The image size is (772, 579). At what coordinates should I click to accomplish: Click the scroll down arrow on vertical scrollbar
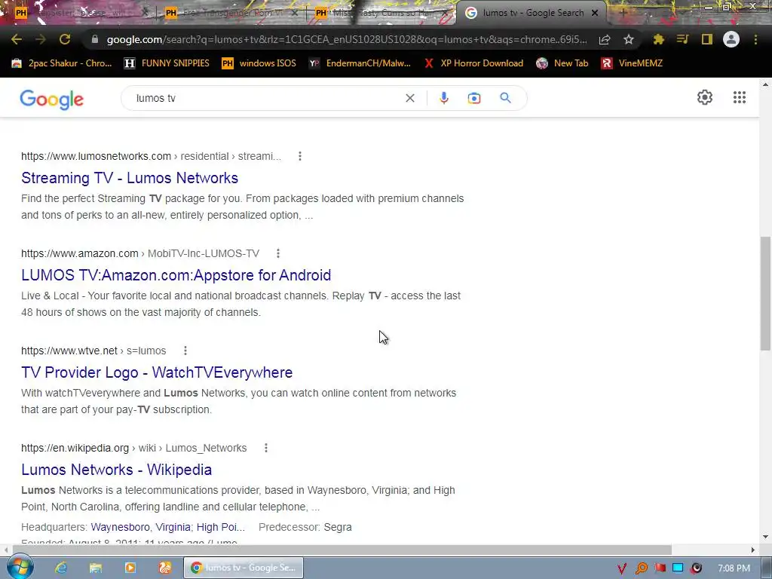coord(765,537)
